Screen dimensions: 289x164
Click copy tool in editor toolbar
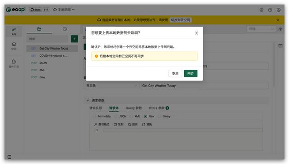[x=118, y=124]
